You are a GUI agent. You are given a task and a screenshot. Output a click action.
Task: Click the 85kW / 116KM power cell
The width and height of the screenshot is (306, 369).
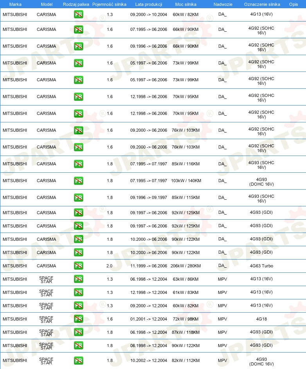[185, 164]
